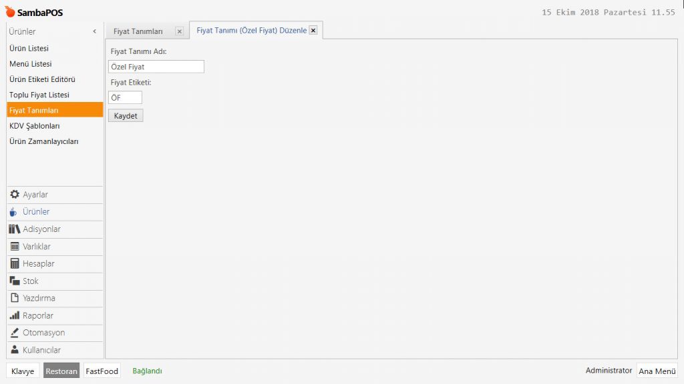The width and height of the screenshot is (684, 384).
Task: Collapse the Ürünler side panel arrow
Action: click(x=94, y=31)
